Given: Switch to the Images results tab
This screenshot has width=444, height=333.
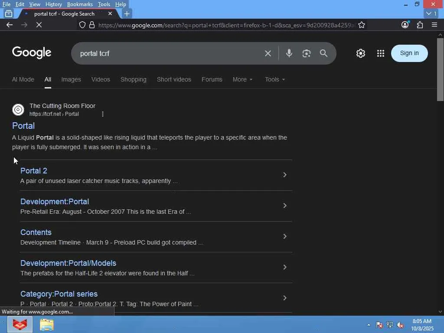Looking at the screenshot, I should [71, 79].
